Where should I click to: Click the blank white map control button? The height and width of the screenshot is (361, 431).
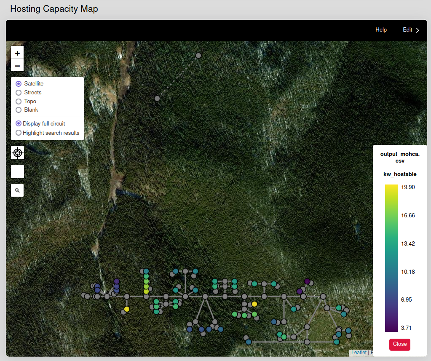18,172
